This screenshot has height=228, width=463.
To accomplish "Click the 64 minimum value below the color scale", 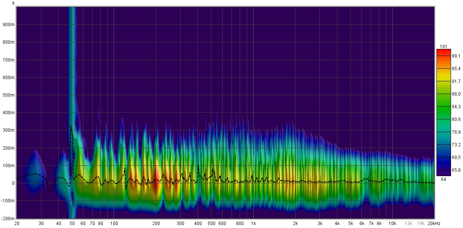I will (444, 179).
